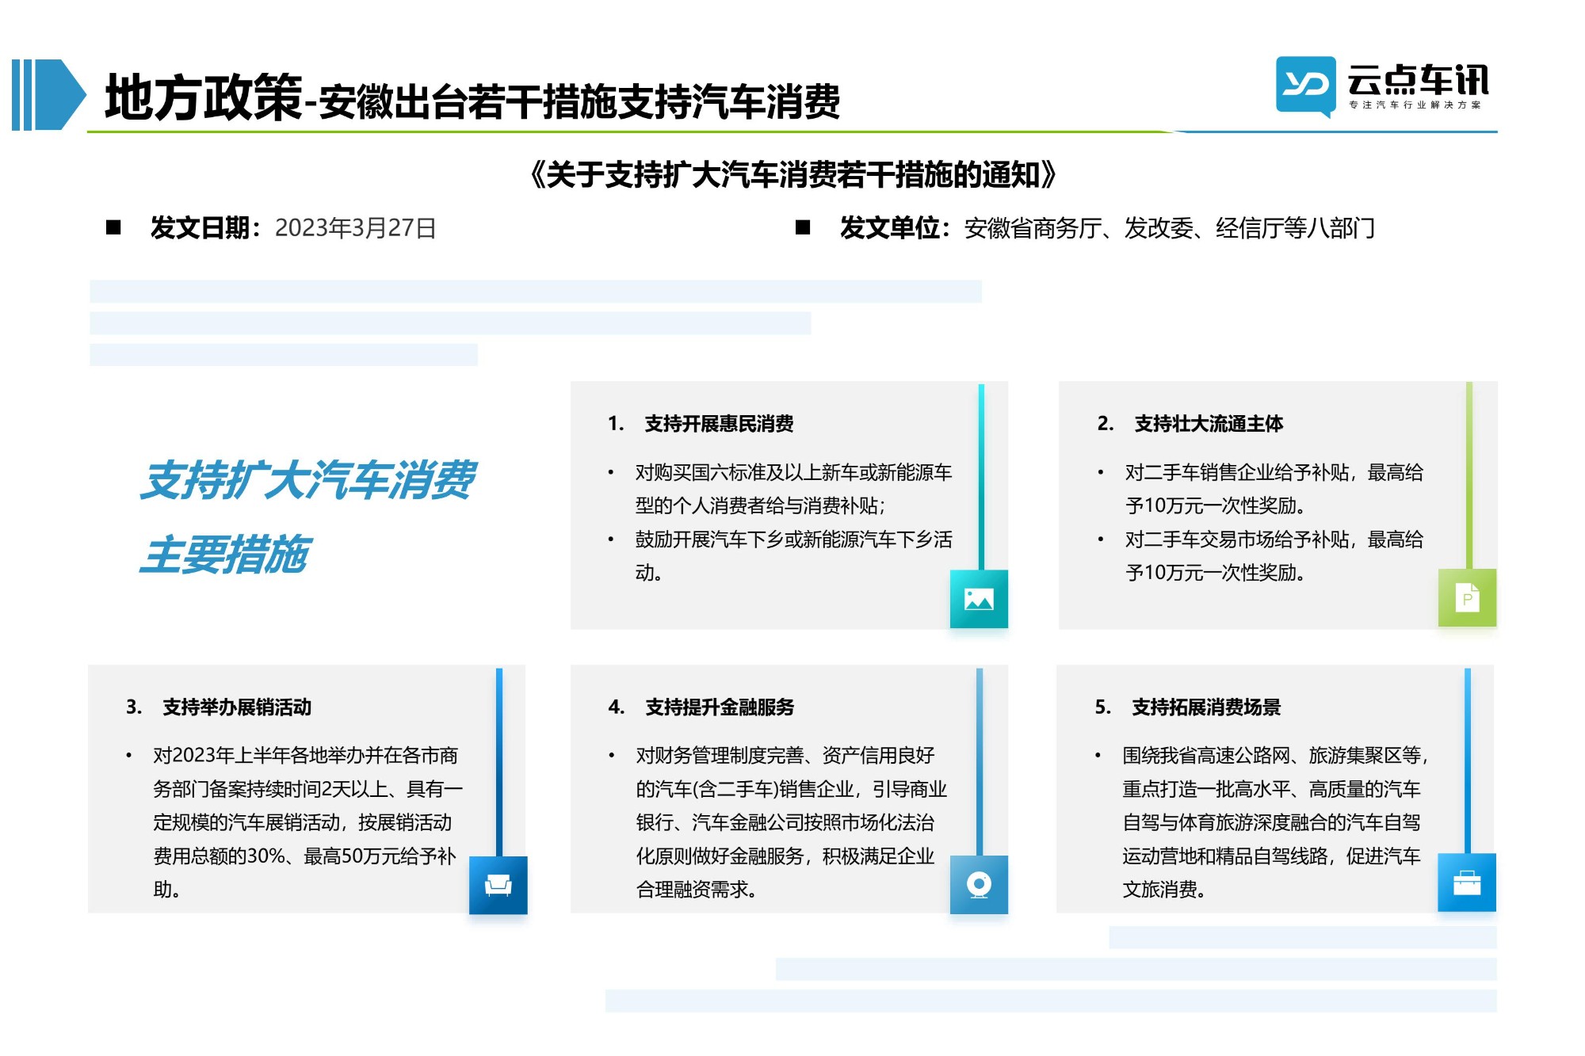Select the heading 支持开展惠民消费
The width and height of the screenshot is (1585, 1056).
(x=719, y=424)
